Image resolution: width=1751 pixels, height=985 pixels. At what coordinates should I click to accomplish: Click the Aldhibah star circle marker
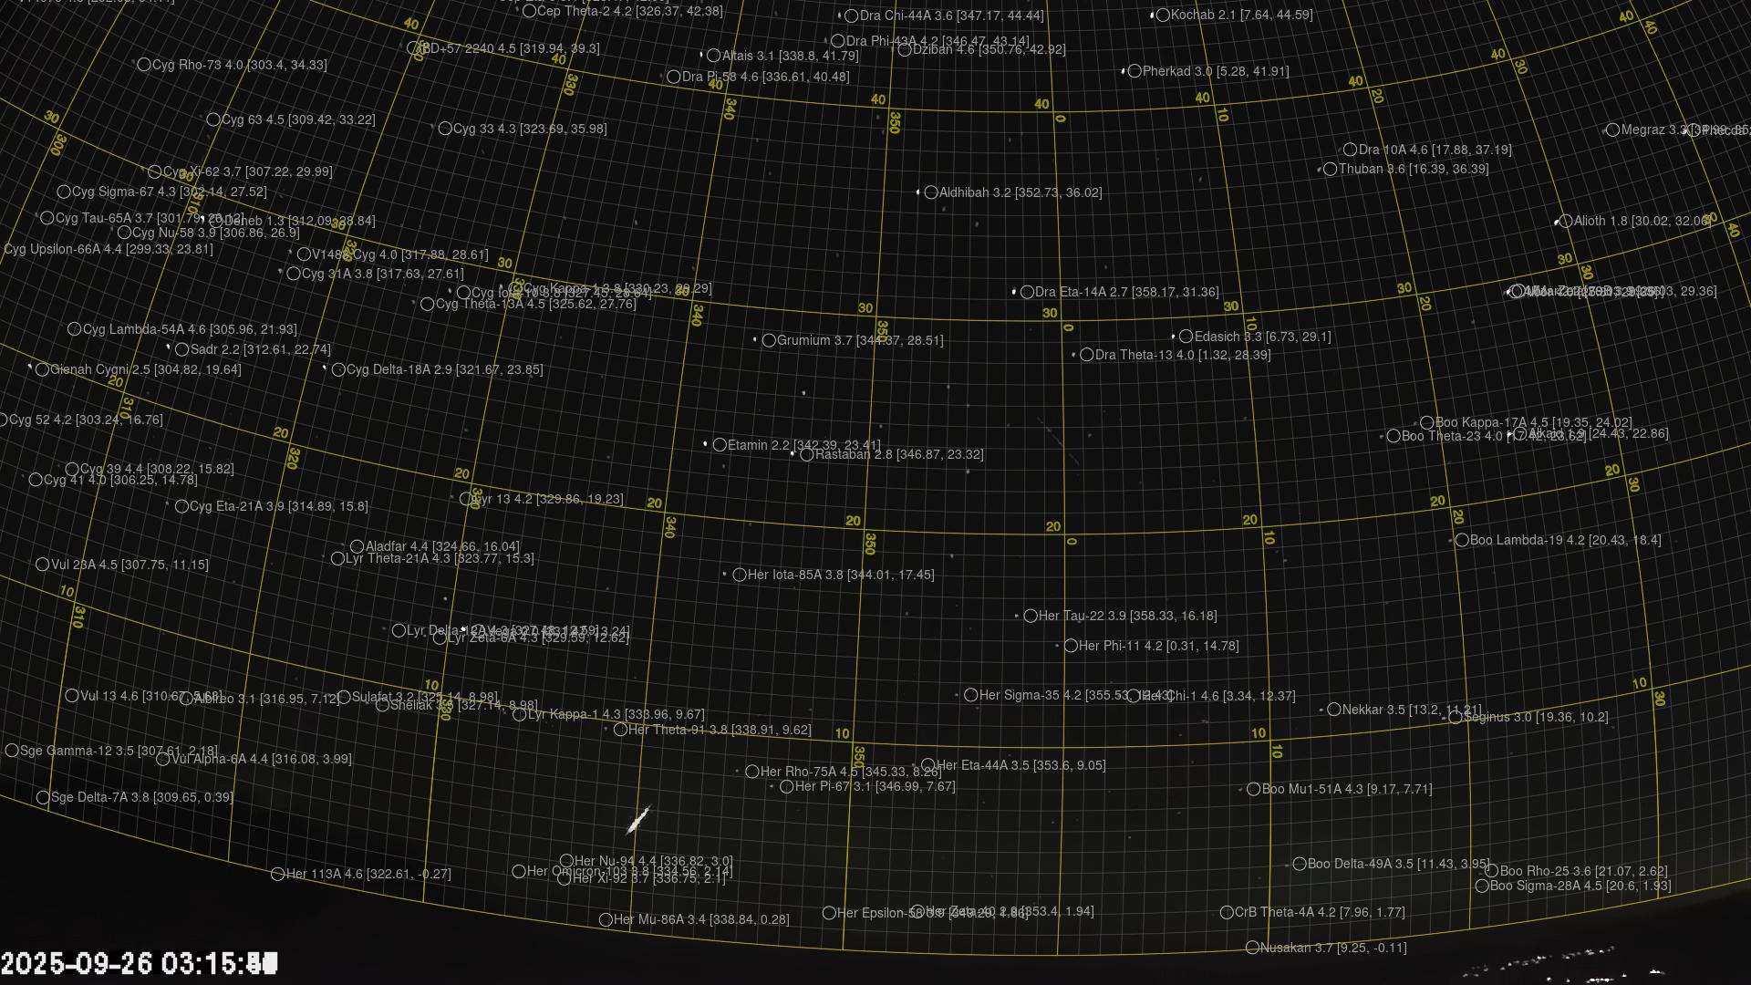click(931, 192)
